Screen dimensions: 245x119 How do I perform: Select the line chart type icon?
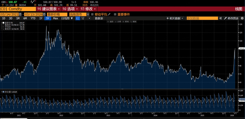(x=78, y=18)
